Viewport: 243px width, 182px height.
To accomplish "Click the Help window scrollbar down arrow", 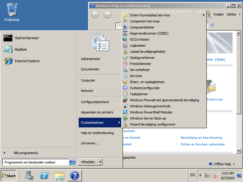I will pyautogui.click(x=239, y=151).
